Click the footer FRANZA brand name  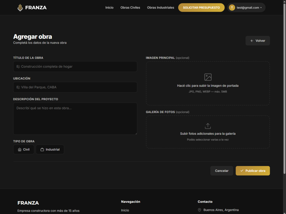coord(28,203)
